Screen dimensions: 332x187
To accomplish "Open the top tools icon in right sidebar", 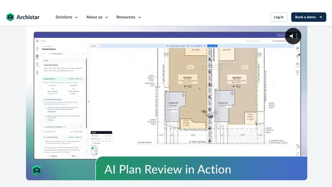I will pos(298,49).
